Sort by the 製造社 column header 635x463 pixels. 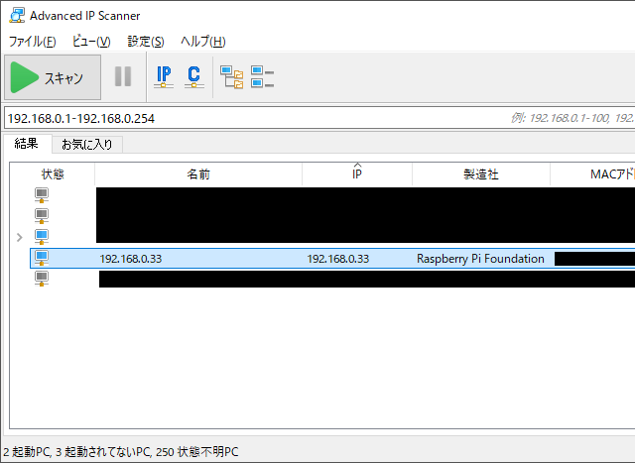tap(481, 174)
